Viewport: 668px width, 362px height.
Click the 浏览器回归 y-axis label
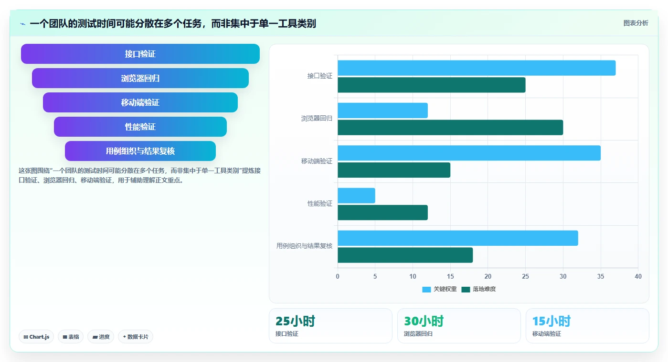[317, 119]
